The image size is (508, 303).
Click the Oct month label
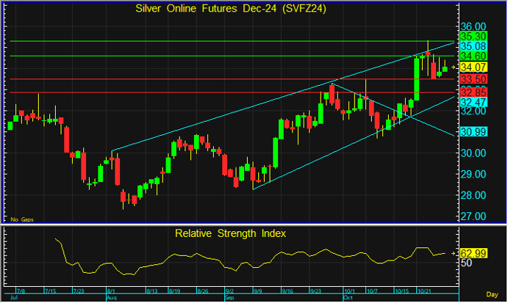coord(348,298)
